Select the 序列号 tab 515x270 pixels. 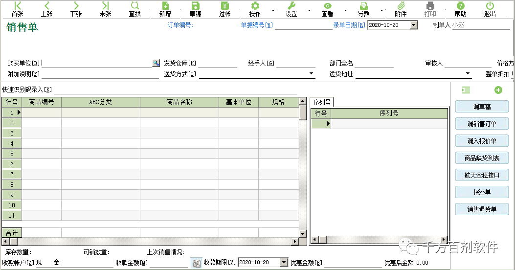point(322,102)
